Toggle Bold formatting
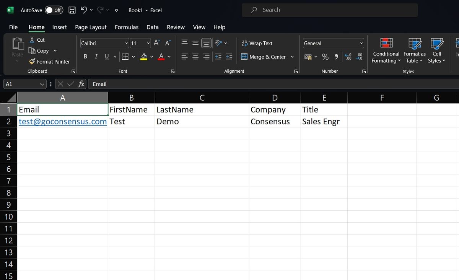Screen dimensions: 459x280 pyautogui.click(x=85, y=57)
